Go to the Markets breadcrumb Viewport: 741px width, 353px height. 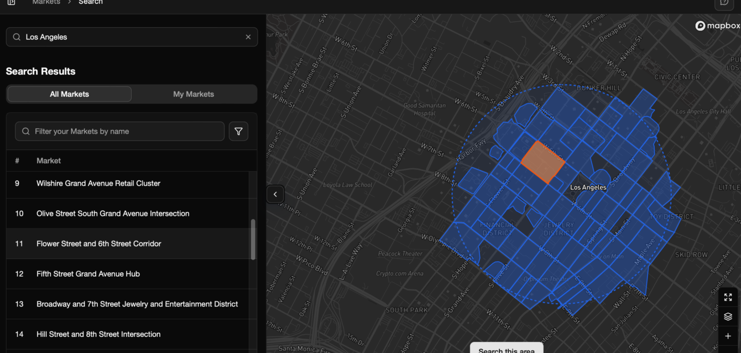(46, 2)
